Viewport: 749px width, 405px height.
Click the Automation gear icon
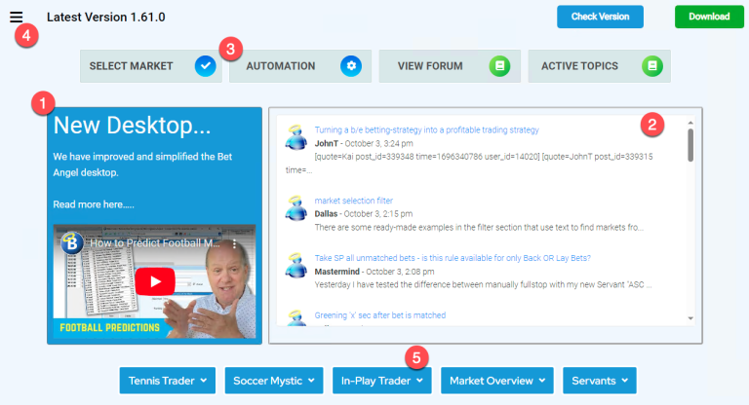351,66
